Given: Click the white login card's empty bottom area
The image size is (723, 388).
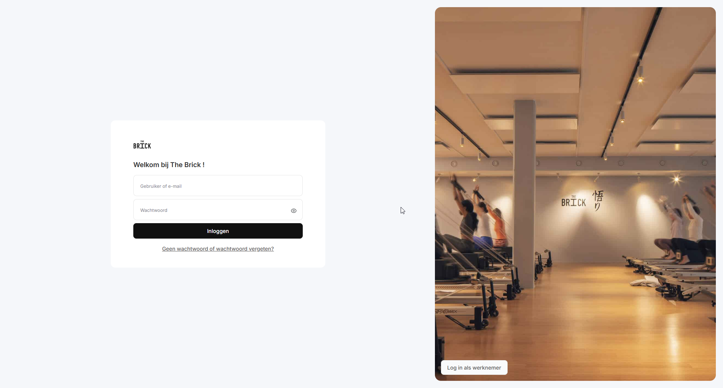Looking at the screenshot, I should tap(218, 260).
